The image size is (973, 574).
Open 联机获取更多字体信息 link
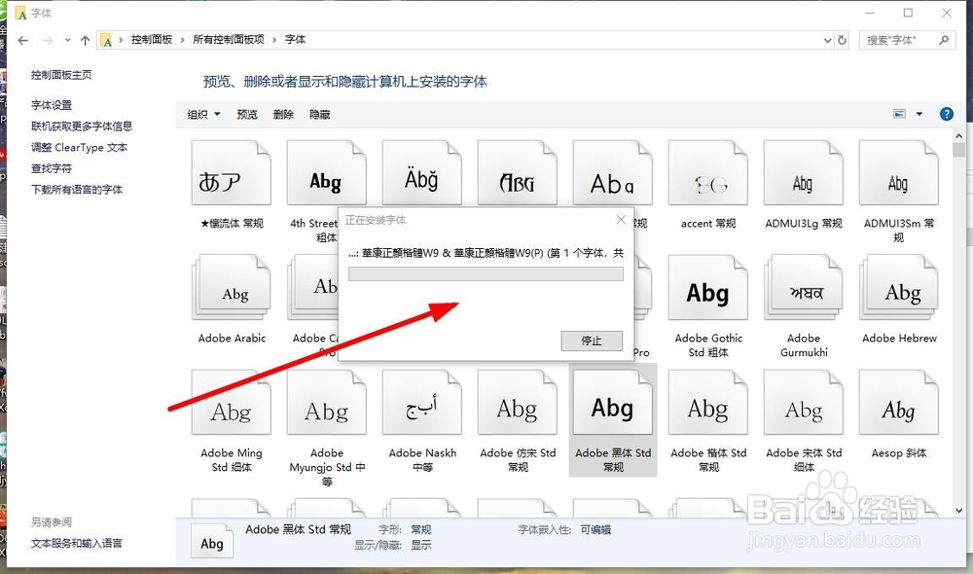tap(82, 126)
